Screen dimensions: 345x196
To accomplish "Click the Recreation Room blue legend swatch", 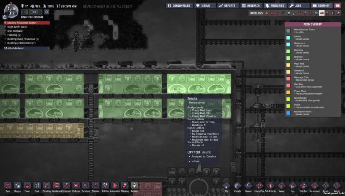I will click(288, 113).
